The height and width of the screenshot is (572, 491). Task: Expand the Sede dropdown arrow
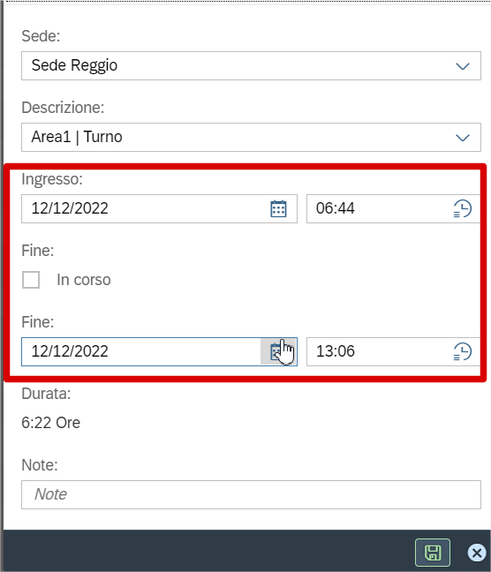click(463, 66)
